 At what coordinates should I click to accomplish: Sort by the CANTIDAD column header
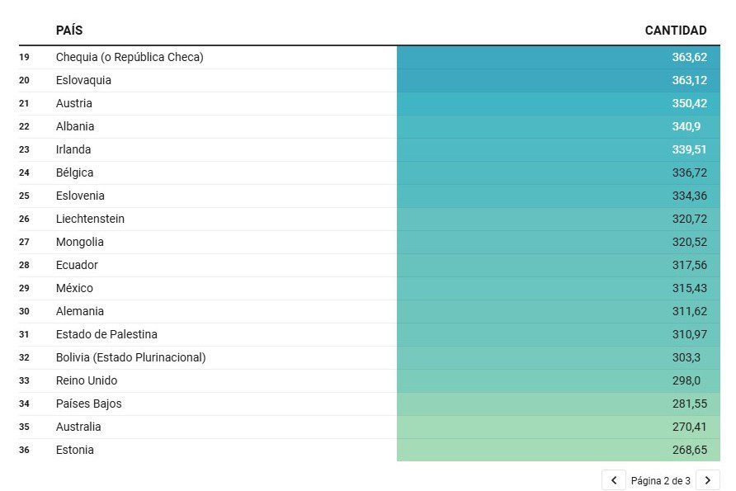675,31
